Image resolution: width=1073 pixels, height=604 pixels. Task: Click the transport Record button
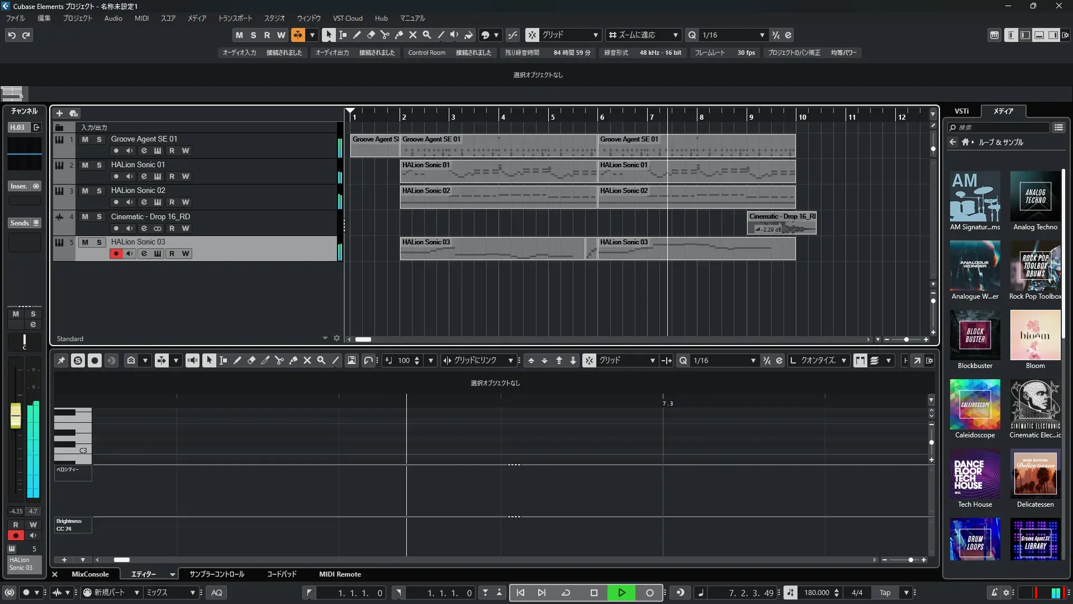point(649,592)
